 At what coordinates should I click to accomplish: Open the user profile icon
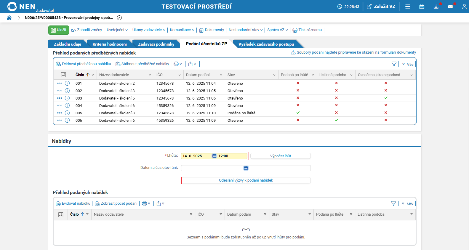464,7
